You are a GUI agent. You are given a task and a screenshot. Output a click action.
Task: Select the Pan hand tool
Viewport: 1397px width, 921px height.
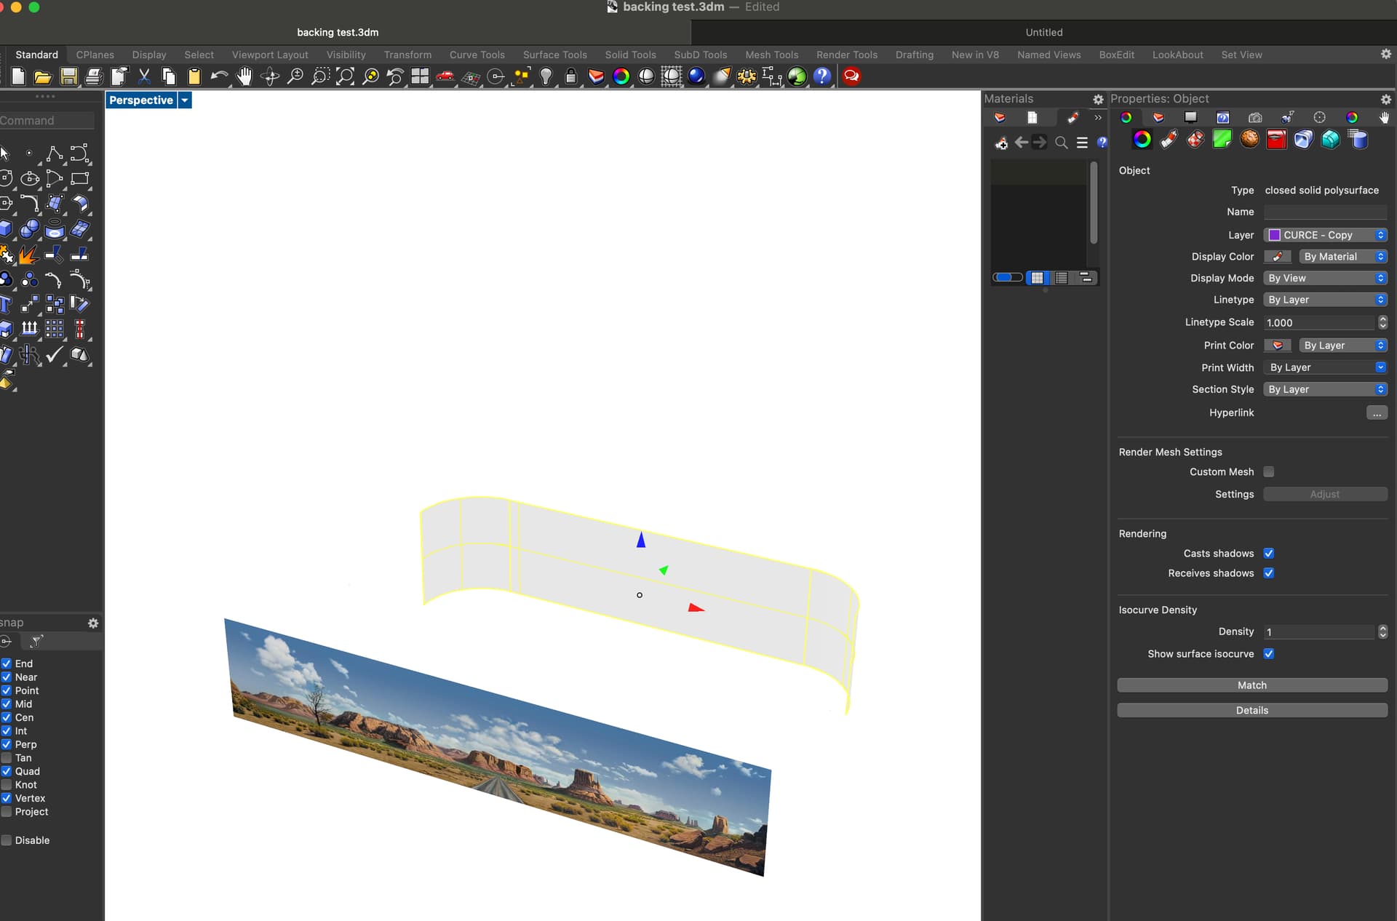244,76
